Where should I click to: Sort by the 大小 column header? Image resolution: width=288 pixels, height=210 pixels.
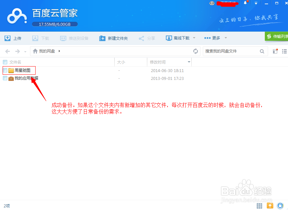tap(121, 62)
